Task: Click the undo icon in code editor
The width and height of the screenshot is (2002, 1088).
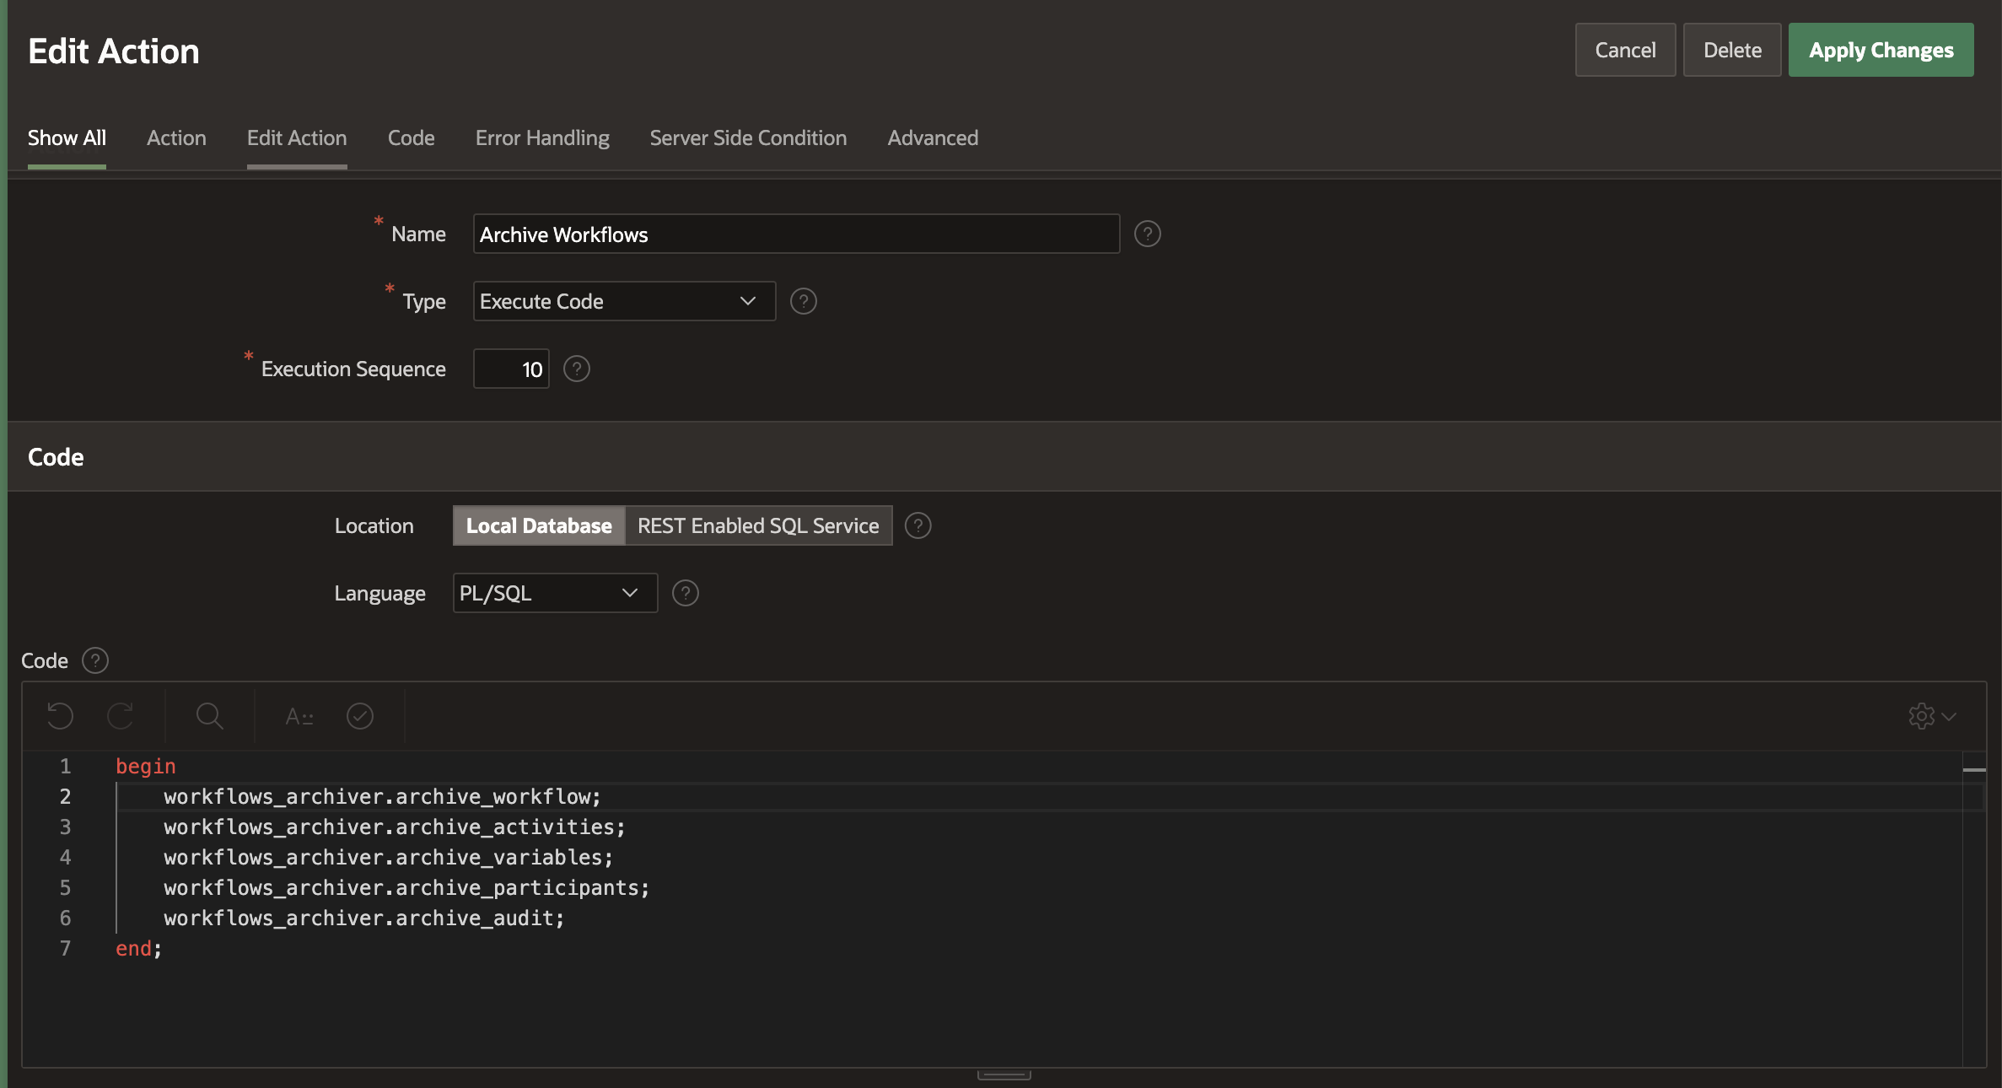Action: pos(60,716)
